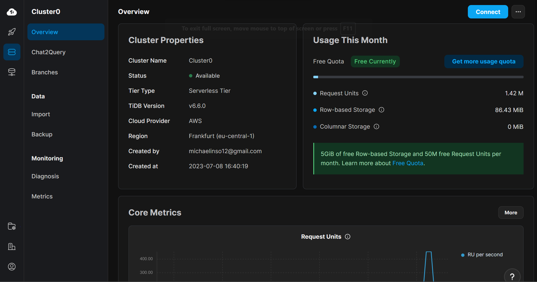
Task: Open the help question mark button
Action: (x=512, y=276)
